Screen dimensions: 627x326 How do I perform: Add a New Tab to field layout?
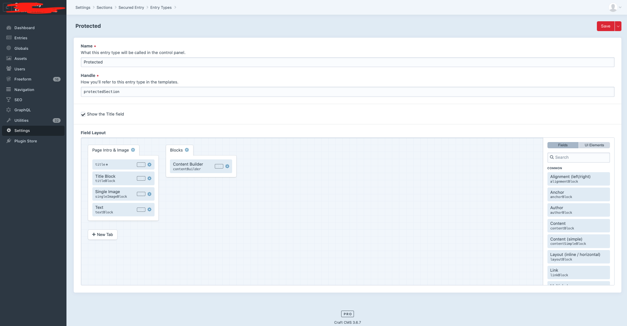(102, 234)
